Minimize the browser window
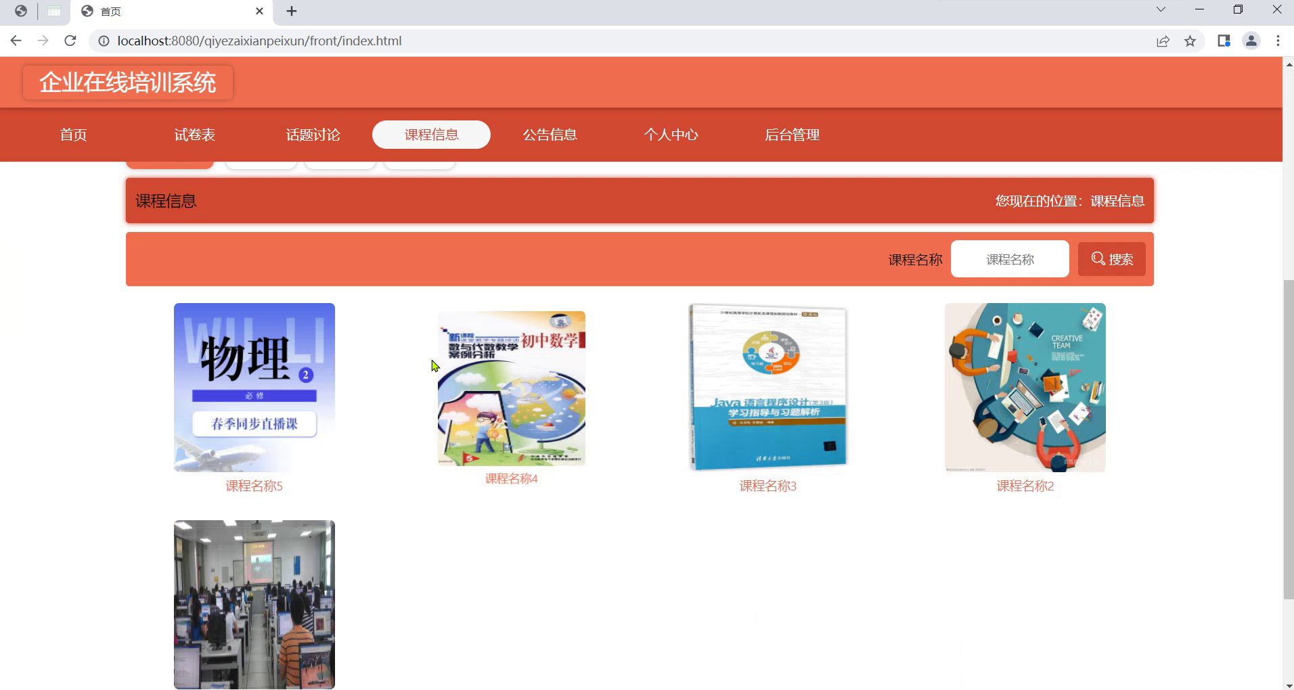This screenshot has width=1294, height=690. [1200, 9]
